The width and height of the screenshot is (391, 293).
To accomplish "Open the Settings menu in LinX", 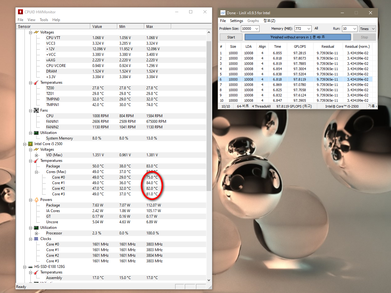I will click(x=236, y=21).
